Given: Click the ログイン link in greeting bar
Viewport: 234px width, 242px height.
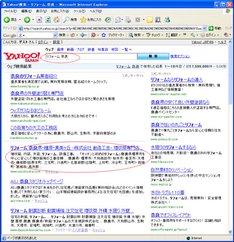Looking at the screenshot, I should pos(43,42).
